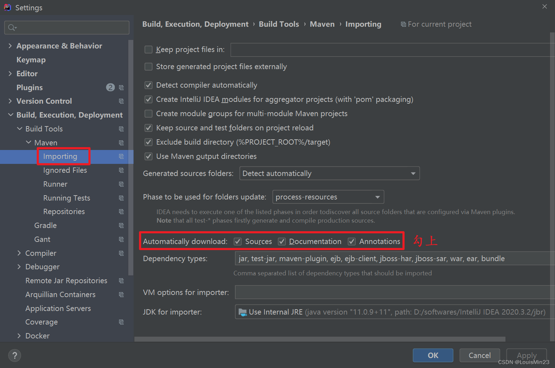Uncheck Exclude build directory option
The image size is (555, 368).
(x=149, y=142)
